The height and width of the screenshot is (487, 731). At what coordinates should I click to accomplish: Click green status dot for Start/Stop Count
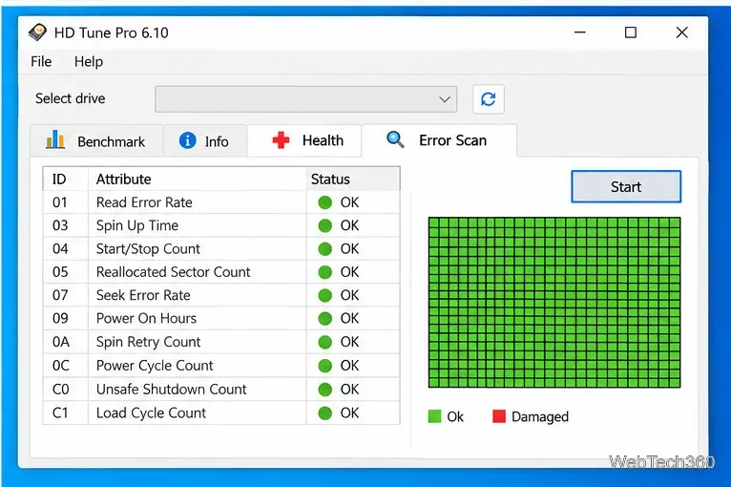click(x=324, y=249)
